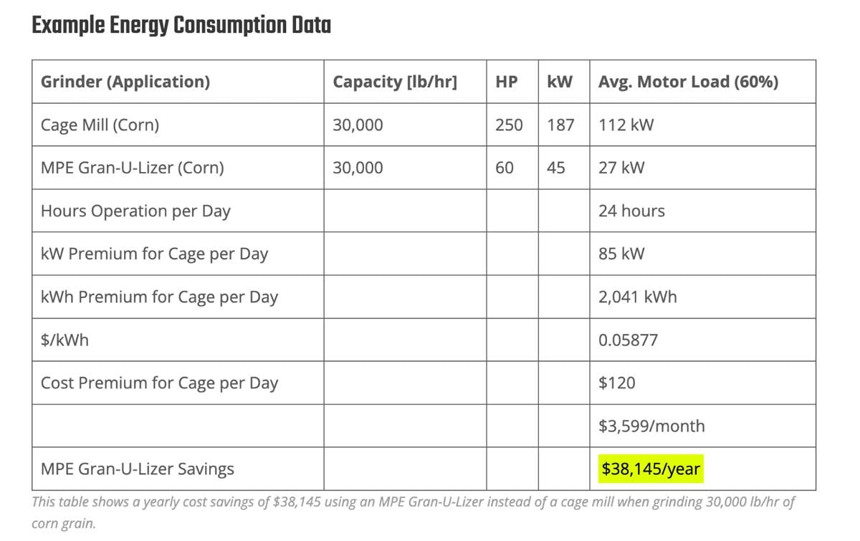This screenshot has width=860, height=541.
Task: Click the "Avg. Motor Load (60%)" header
Action: click(688, 82)
